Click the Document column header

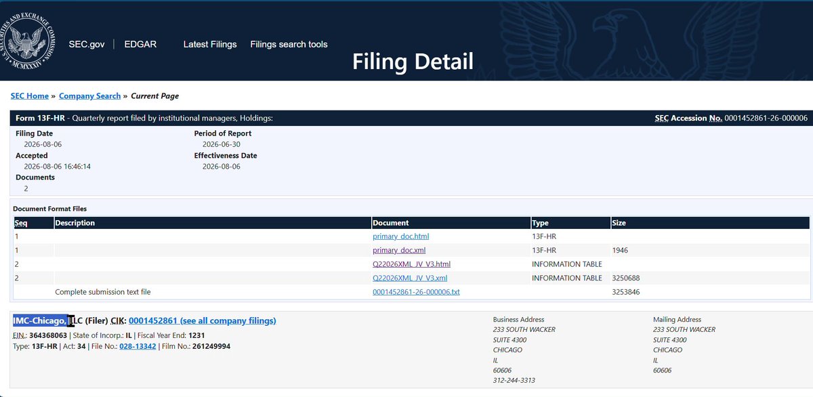(x=391, y=222)
